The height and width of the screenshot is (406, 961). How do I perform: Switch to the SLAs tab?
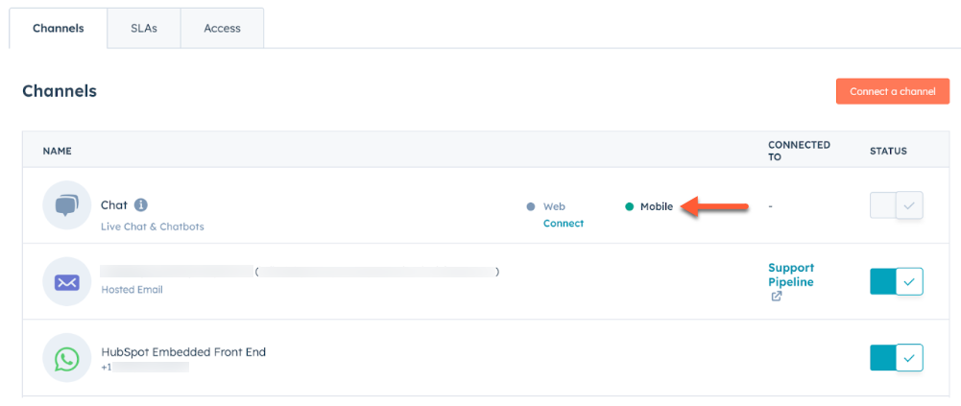click(144, 28)
